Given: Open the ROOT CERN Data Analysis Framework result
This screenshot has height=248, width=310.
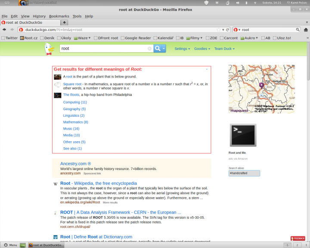Looking at the screenshot, I should 121,212.
